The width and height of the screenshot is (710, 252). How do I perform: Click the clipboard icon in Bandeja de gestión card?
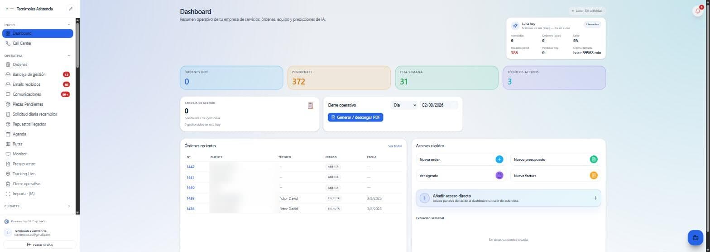[x=310, y=105]
